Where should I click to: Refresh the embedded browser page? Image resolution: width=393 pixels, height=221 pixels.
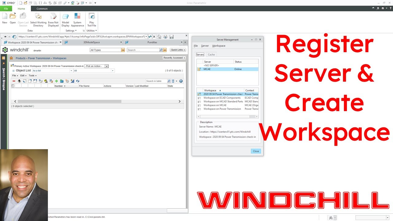point(150,37)
